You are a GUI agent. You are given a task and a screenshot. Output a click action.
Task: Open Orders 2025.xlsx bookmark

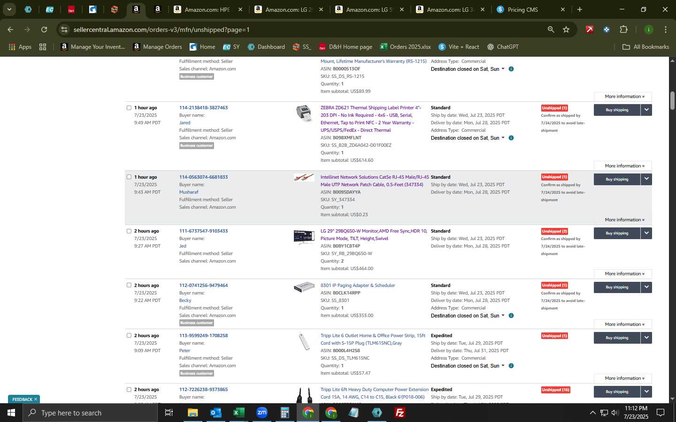click(x=405, y=47)
